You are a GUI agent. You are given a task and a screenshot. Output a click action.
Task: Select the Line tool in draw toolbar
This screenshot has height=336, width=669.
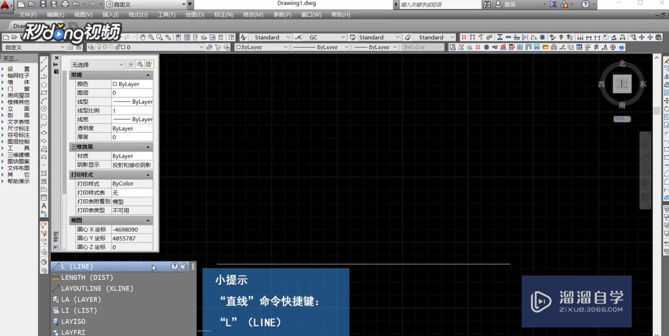click(44, 60)
